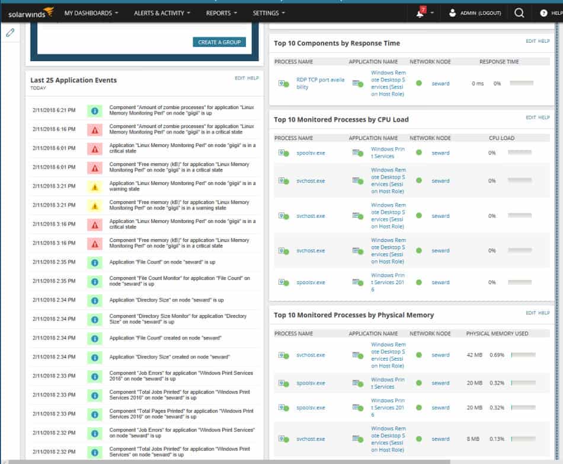Open the notifications bell icon
The image size is (563, 464).
coord(420,13)
